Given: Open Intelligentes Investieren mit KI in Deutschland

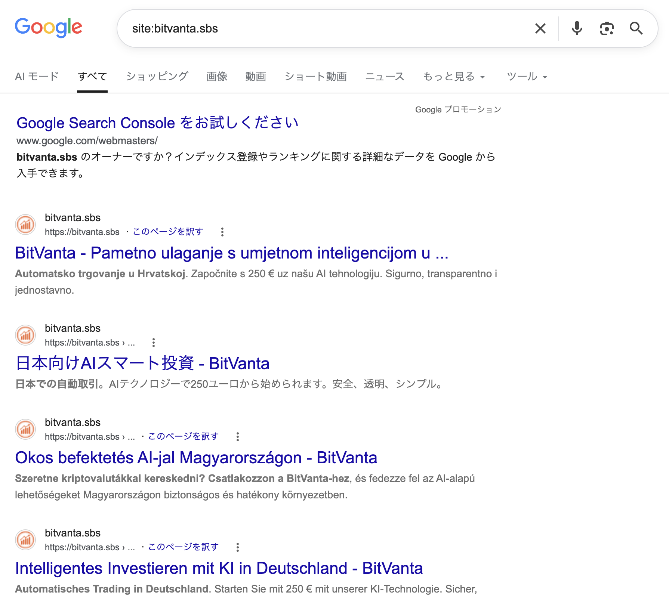Looking at the screenshot, I should 219,569.
